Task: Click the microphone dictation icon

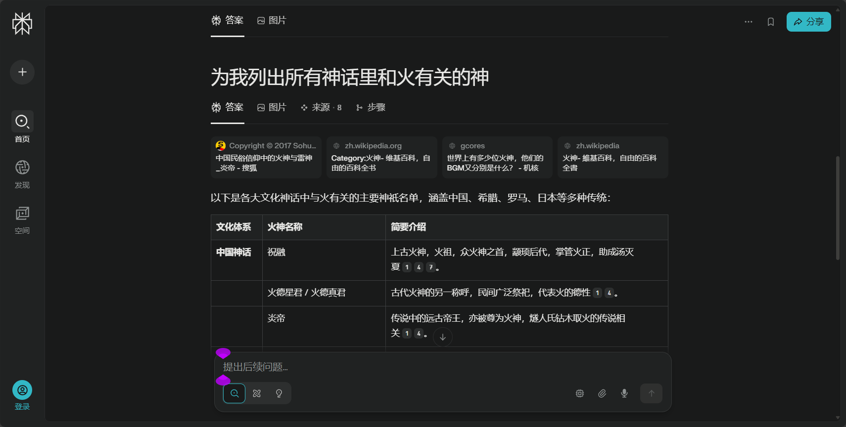Action: tap(624, 393)
